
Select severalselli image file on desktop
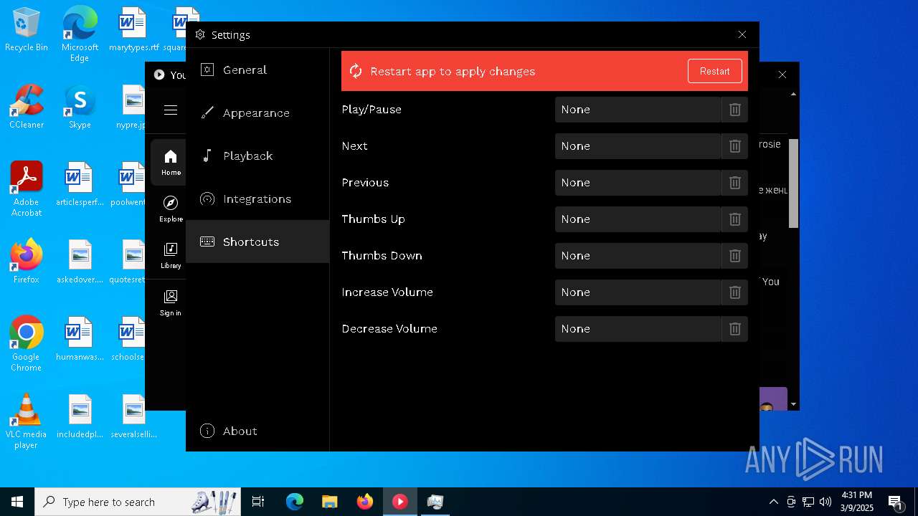click(134, 416)
